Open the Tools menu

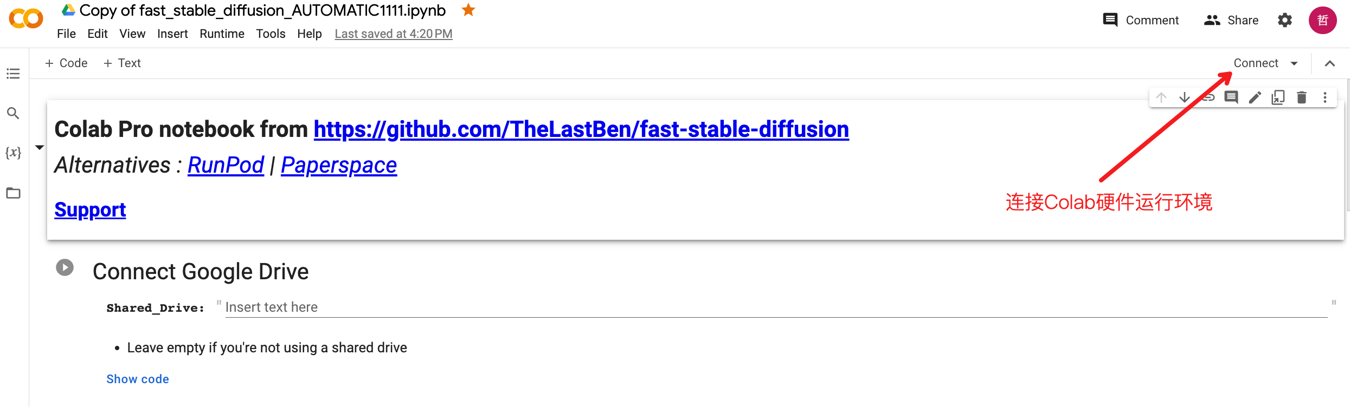[271, 34]
